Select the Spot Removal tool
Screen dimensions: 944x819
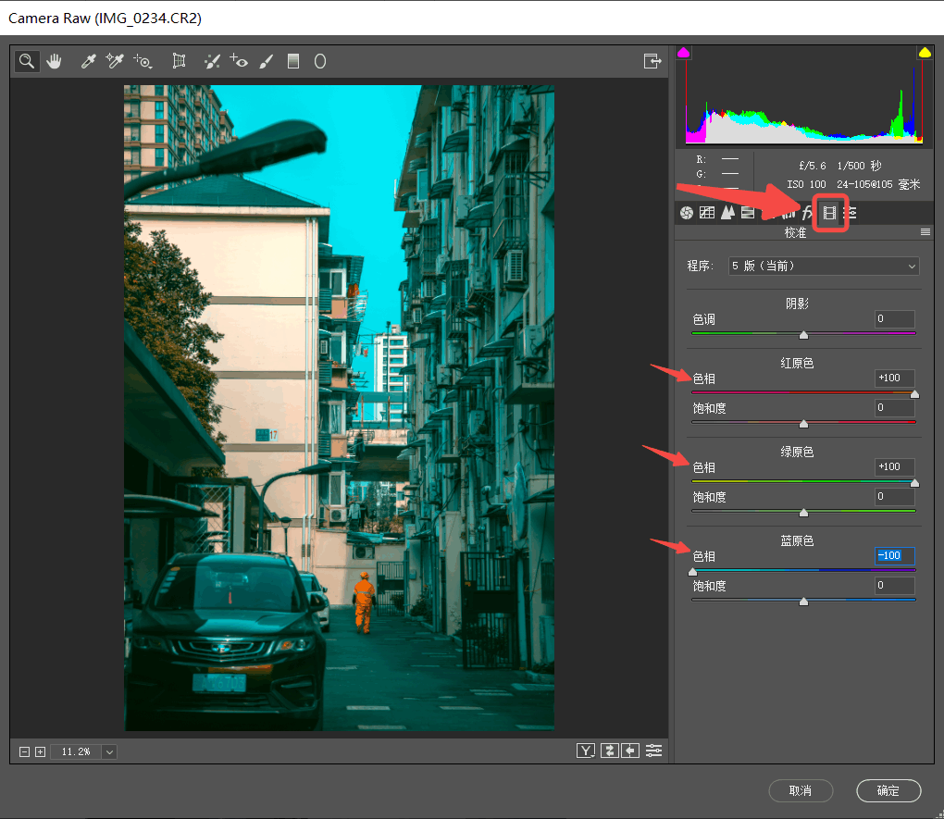point(212,62)
